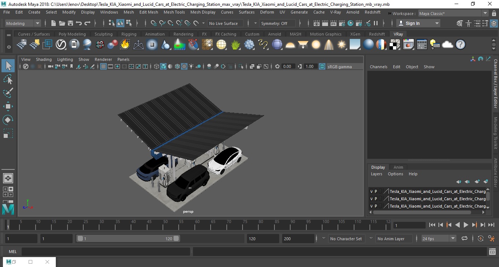499x267 pixels.
Task: Choose the Move tool in the toolbox
Action: click(x=8, y=106)
